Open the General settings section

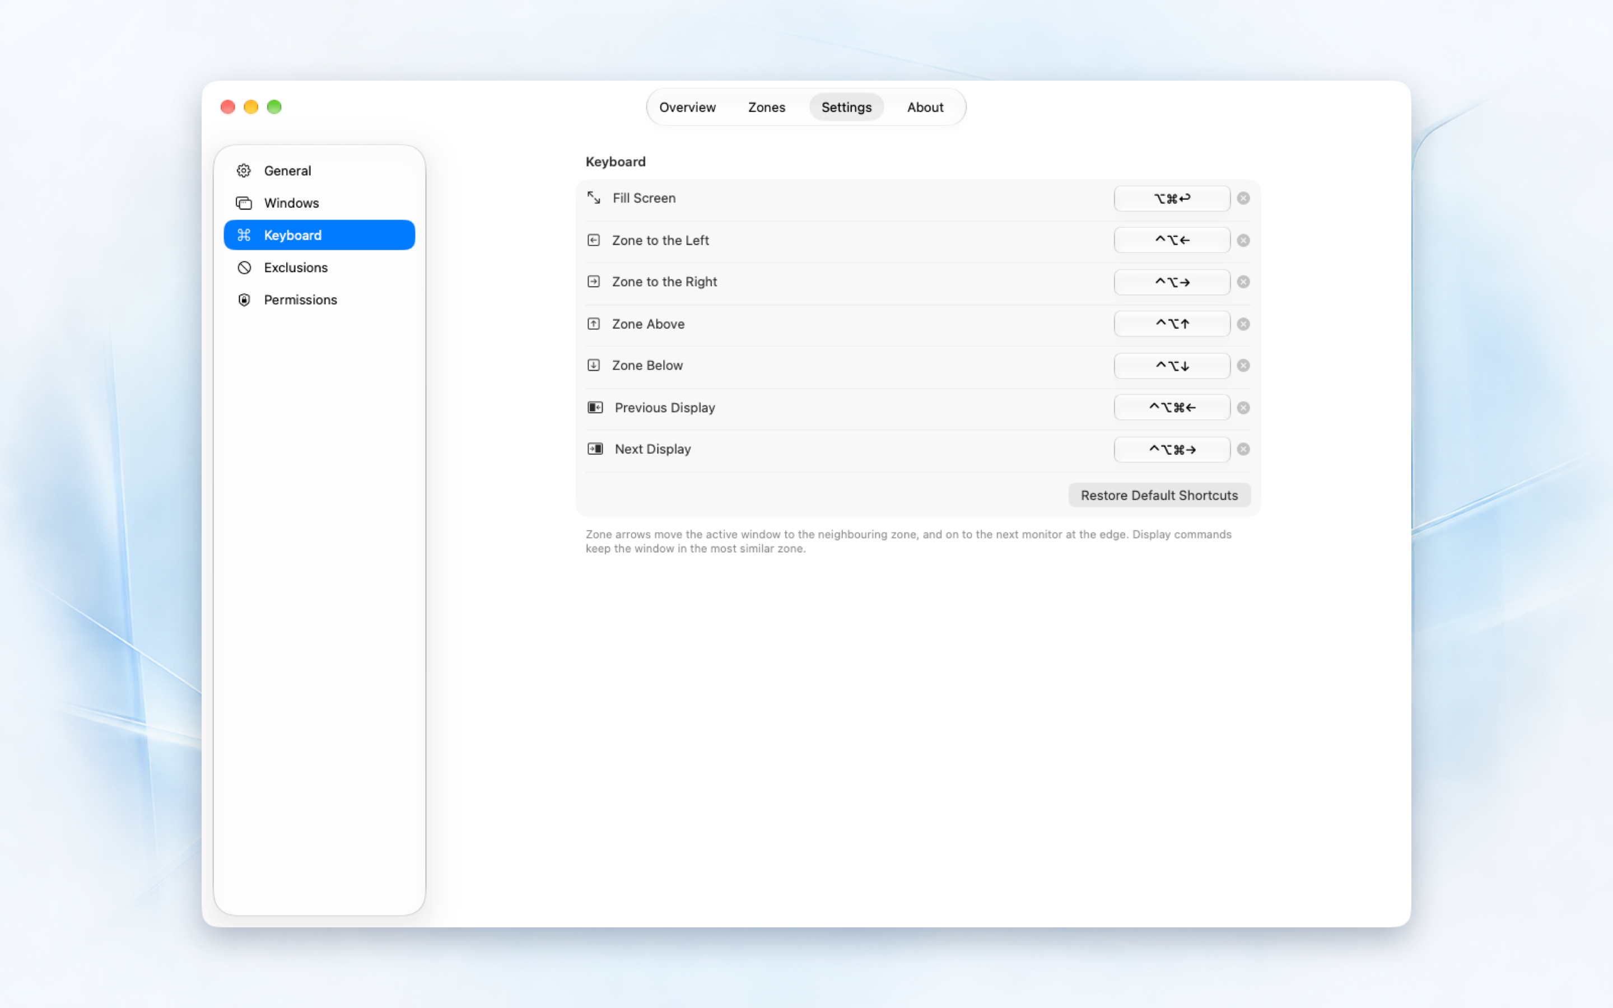point(319,171)
